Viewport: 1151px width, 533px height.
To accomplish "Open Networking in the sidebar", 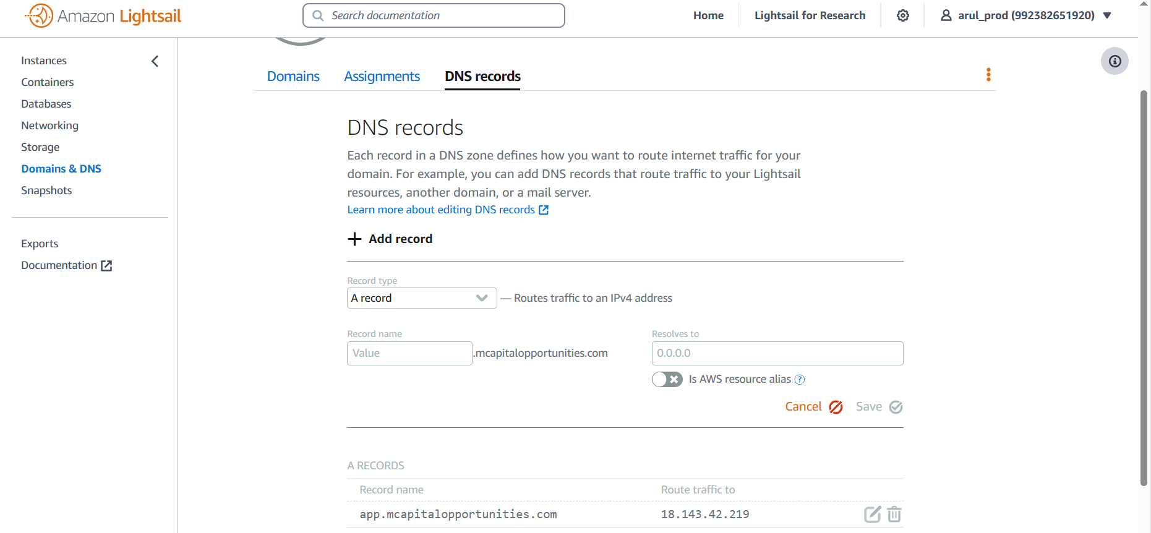I will 49,126.
